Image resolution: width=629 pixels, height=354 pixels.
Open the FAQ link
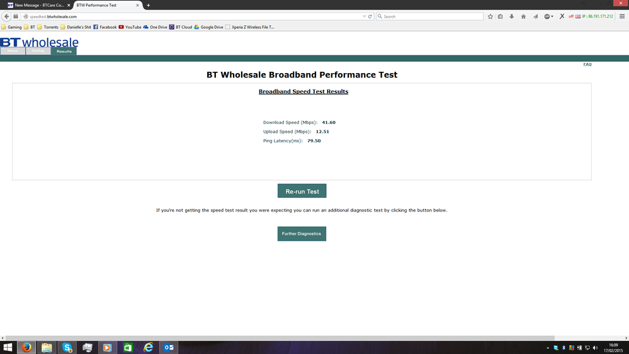pyautogui.click(x=587, y=64)
